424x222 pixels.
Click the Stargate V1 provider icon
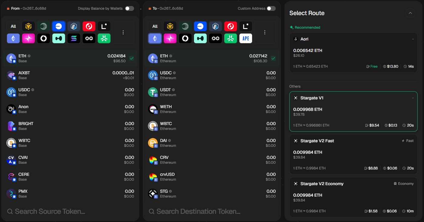[296, 98]
